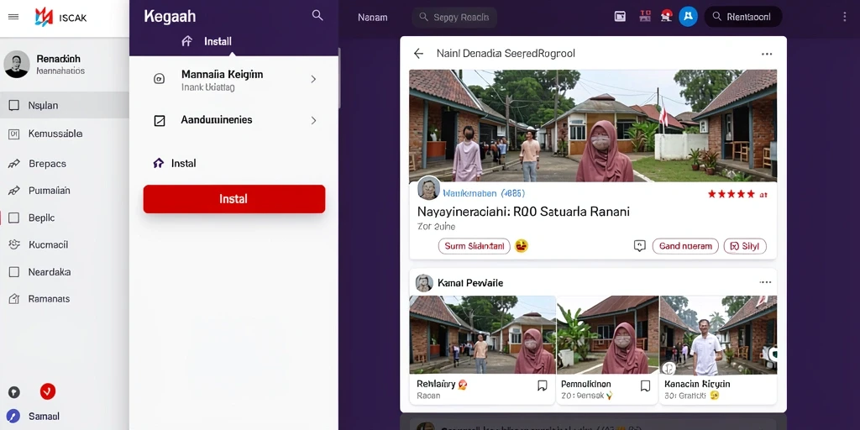Click the comment icon beside Gand nueram

tap(639, 246)
